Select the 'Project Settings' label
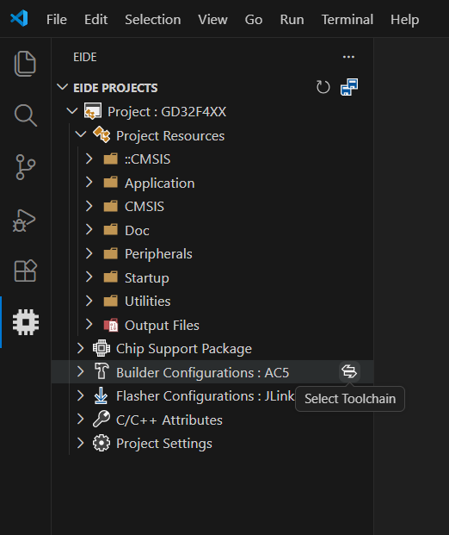This screenshot has width=449, height=535. 164,444
